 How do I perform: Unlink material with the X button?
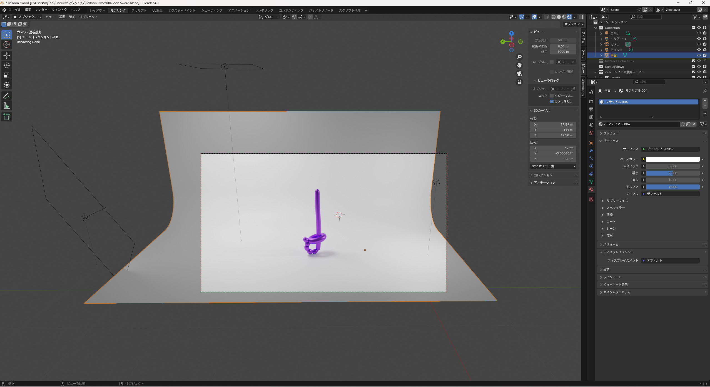(x=694, y=124)
